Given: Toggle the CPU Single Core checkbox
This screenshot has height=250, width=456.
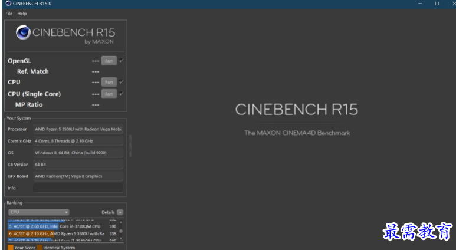Looking at the screenshot, I should click(x=122, y=94).
